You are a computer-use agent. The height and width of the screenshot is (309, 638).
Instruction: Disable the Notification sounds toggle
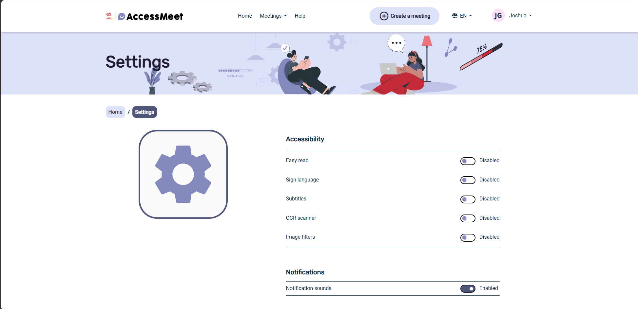468,289
